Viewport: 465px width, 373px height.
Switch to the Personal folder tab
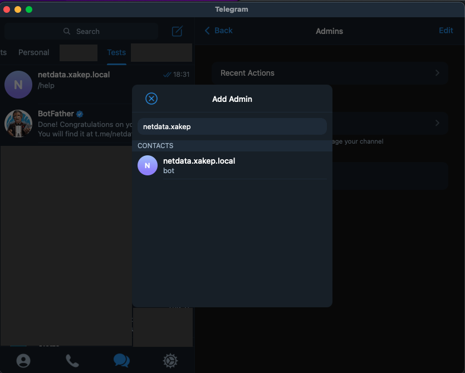34,52
